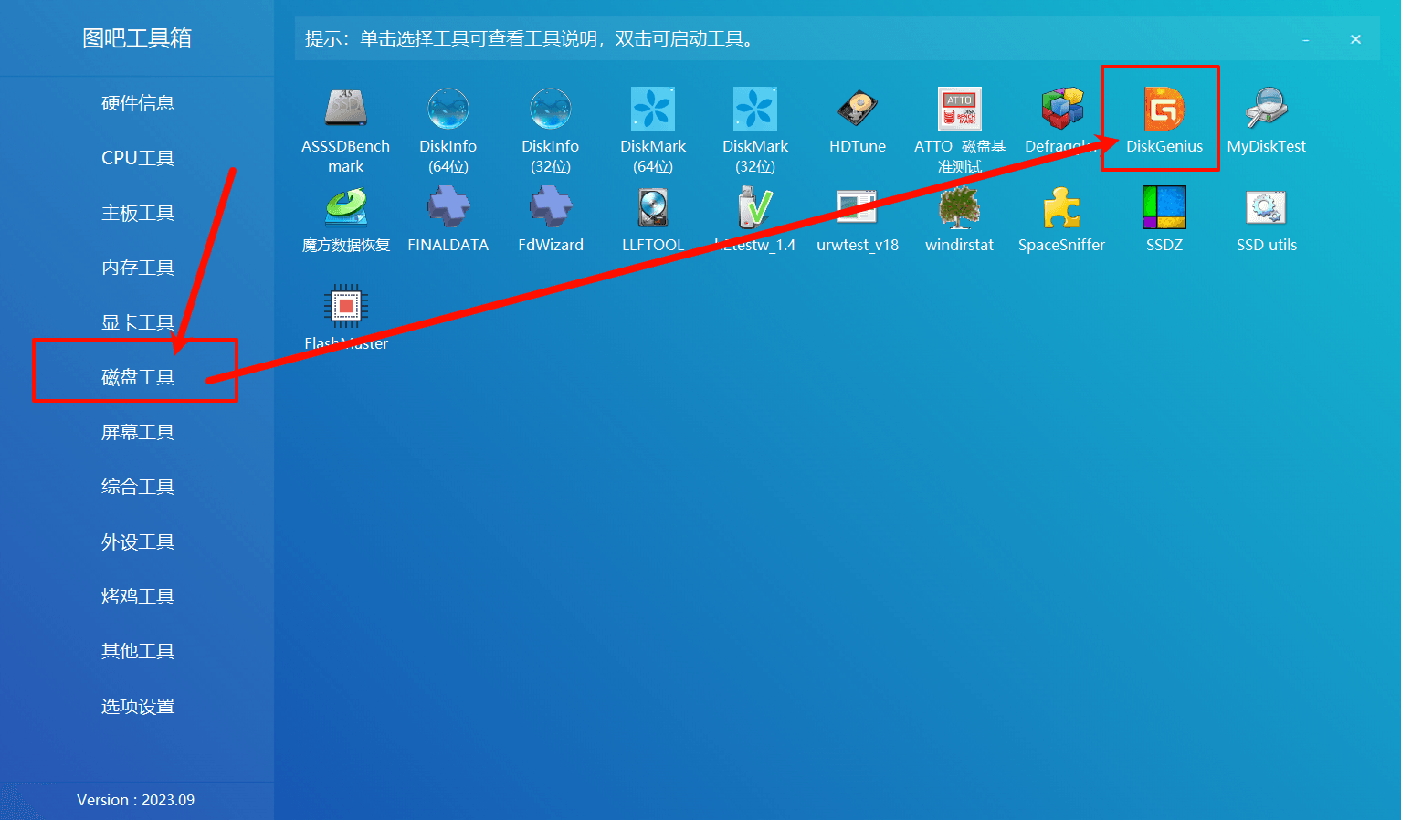Launch the AS SSD Benchmark tool icon

pos(345,110)
